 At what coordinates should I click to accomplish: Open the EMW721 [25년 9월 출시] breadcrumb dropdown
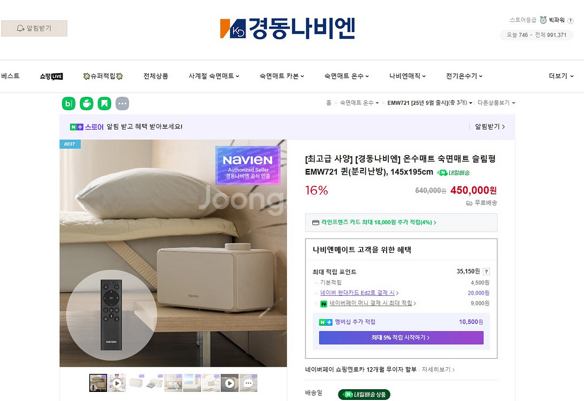point(429,103)
